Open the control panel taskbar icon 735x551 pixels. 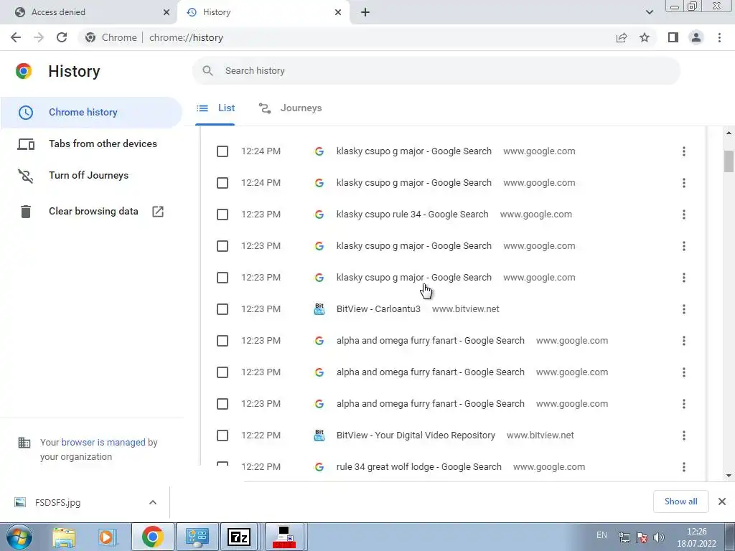coord(197,537)
